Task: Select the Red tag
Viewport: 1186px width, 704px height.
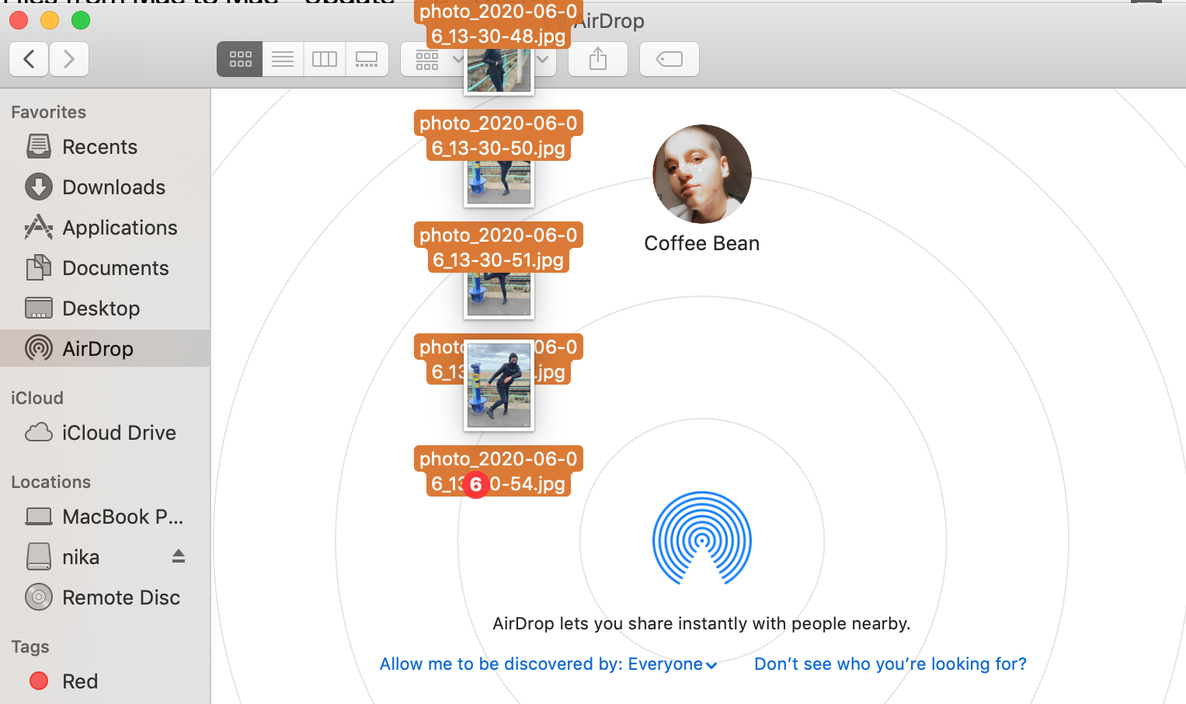Action: pos(105,681)
